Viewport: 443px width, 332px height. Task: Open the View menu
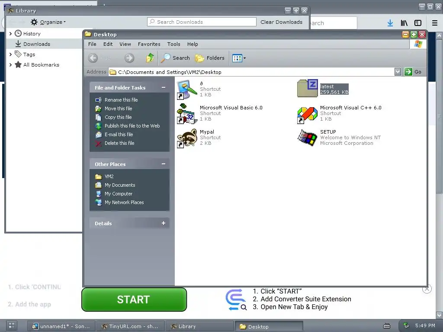pyautogui.click(x=125, y=44)
